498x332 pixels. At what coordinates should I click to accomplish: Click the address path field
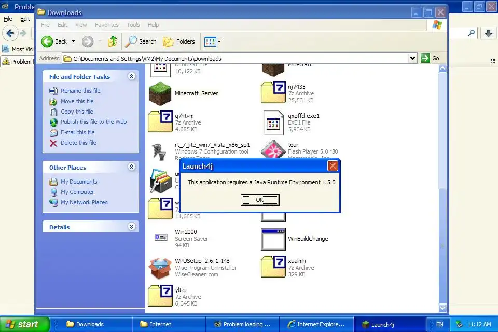[x=236, y=59]
